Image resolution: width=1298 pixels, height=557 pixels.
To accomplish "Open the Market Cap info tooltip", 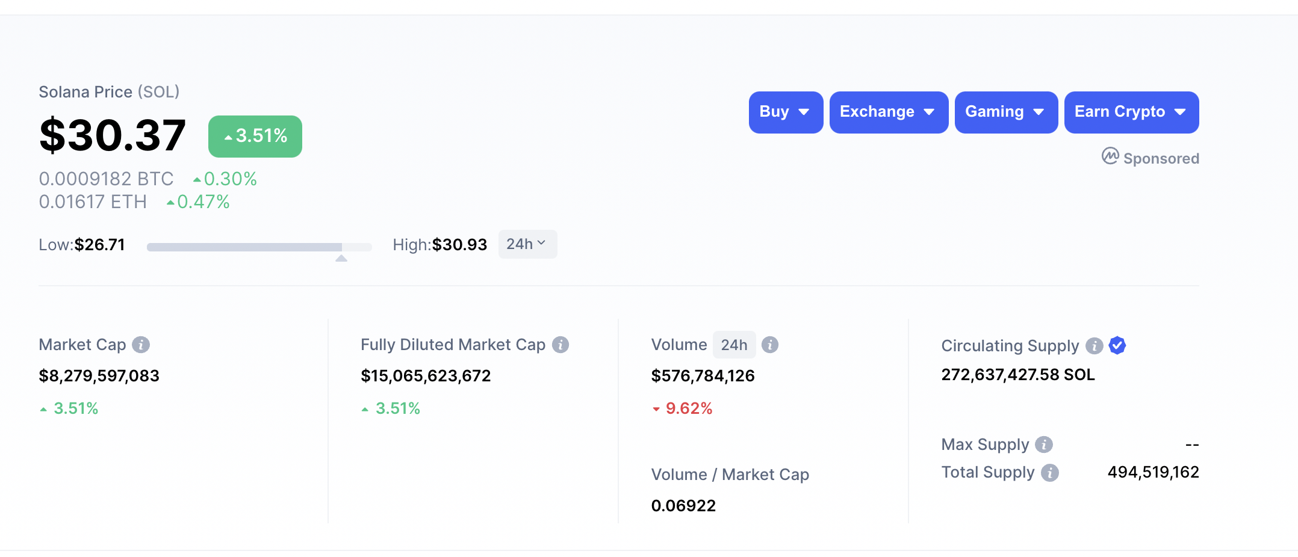I will tap(141, 345).
